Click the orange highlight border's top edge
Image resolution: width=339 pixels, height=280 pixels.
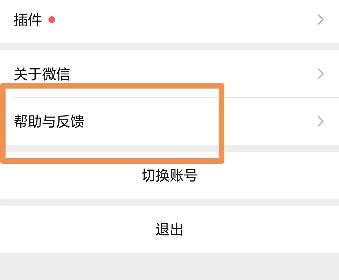[112, 86]
